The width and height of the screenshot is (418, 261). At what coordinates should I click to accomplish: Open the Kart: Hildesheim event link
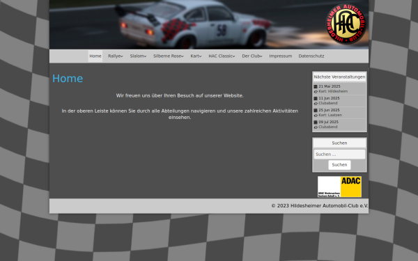(x=333, y=91)
